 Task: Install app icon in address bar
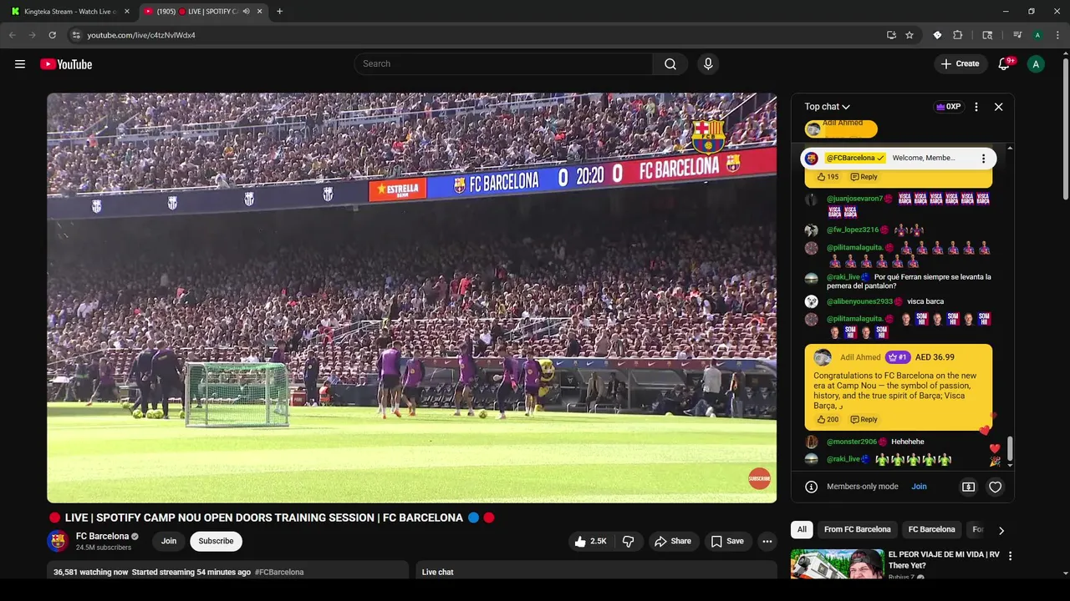pos(891,35)
